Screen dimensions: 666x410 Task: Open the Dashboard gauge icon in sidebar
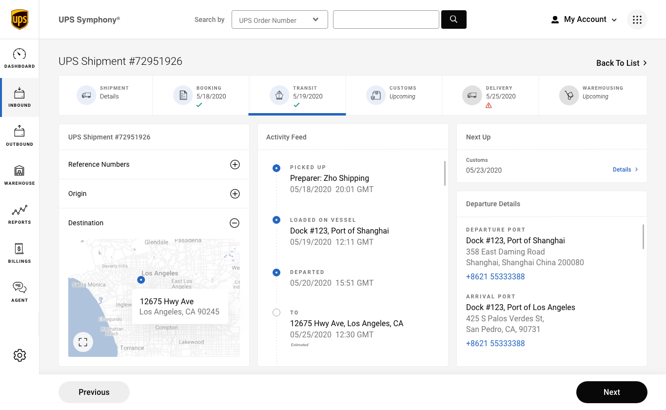(20, 54)
